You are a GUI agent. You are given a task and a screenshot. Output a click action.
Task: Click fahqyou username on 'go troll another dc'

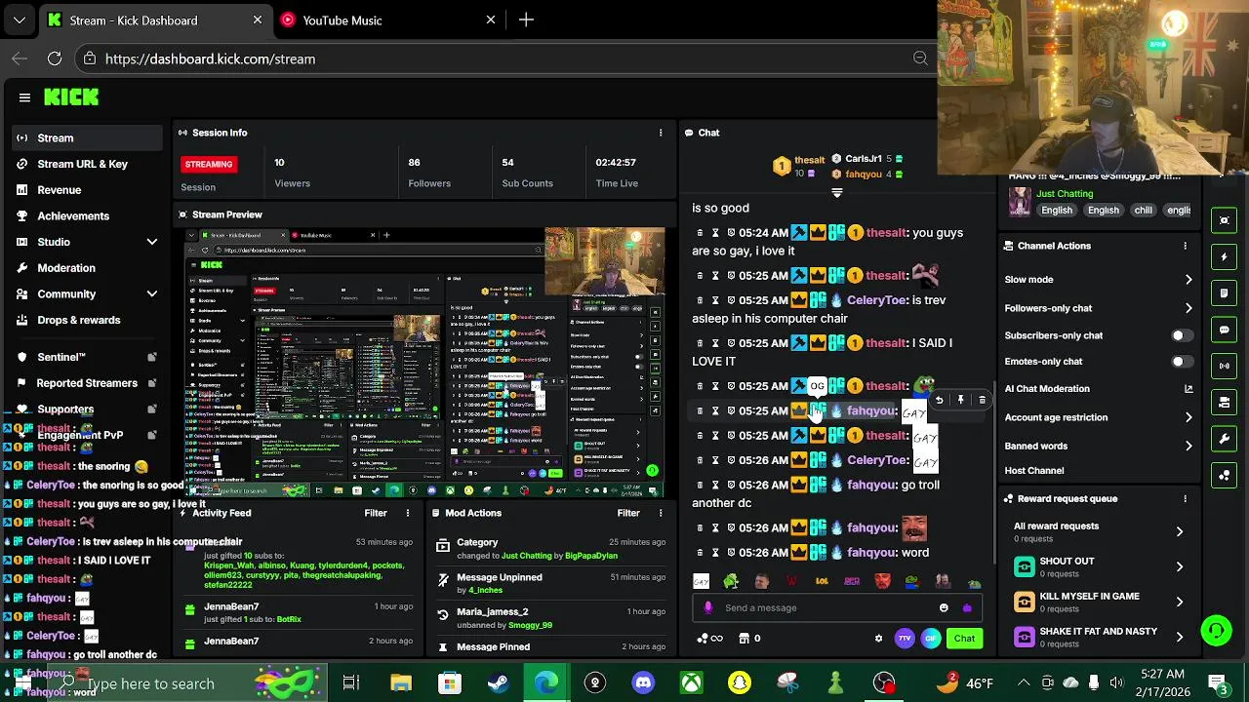[870, 485]
